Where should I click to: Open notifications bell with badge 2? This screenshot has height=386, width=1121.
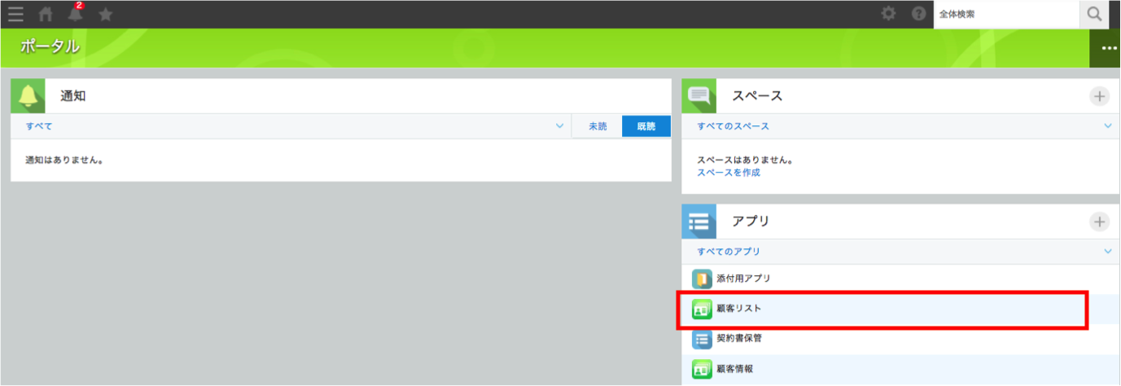click(76, 13)
